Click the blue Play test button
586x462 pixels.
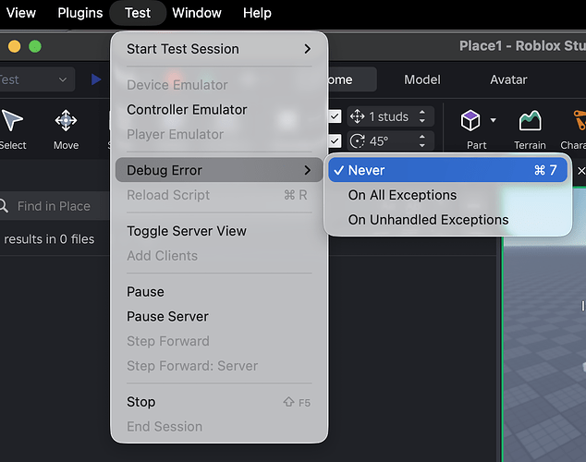tap(96, 79)
